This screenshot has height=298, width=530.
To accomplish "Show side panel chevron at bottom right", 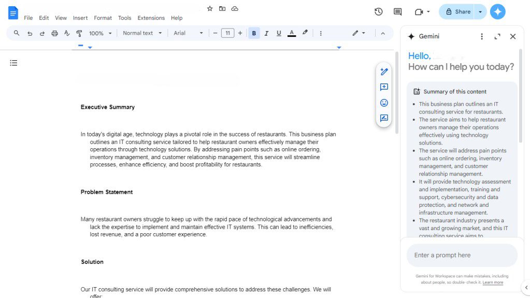I will [x=526, y=288].
